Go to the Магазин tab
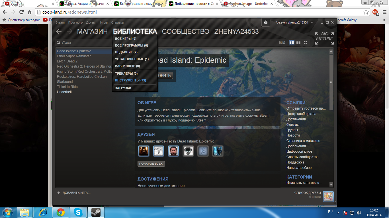This screenshot has height=218, width=389. coord(92,32)
